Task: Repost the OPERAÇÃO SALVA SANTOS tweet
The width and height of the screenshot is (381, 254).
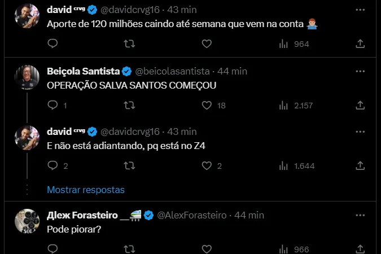Action: pos(129,105)
